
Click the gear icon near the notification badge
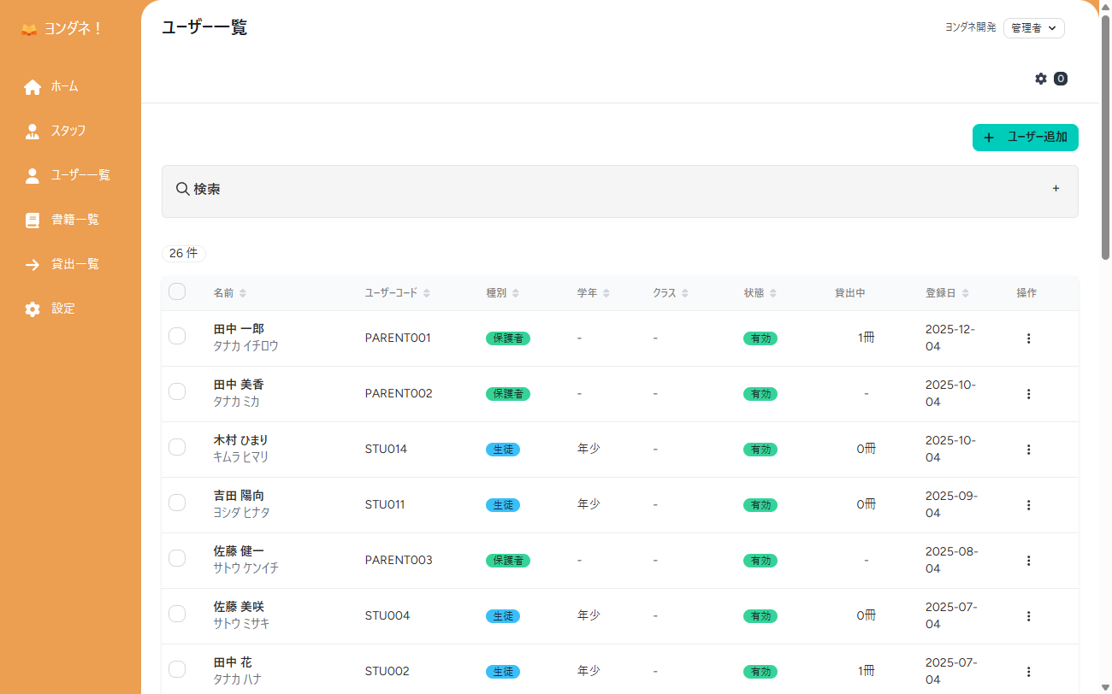pos(1041,79)
